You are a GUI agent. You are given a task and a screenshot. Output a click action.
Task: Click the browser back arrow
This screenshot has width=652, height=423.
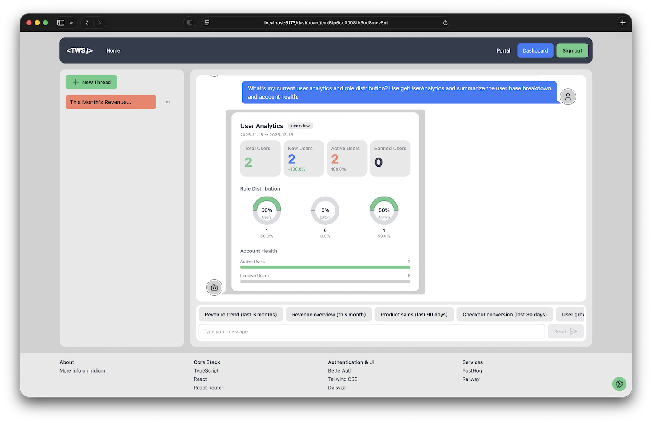[x=87, y=22]
